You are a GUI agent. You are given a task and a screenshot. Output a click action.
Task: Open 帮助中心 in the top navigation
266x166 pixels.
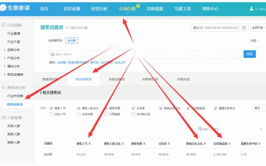click(x=210, y=9)
